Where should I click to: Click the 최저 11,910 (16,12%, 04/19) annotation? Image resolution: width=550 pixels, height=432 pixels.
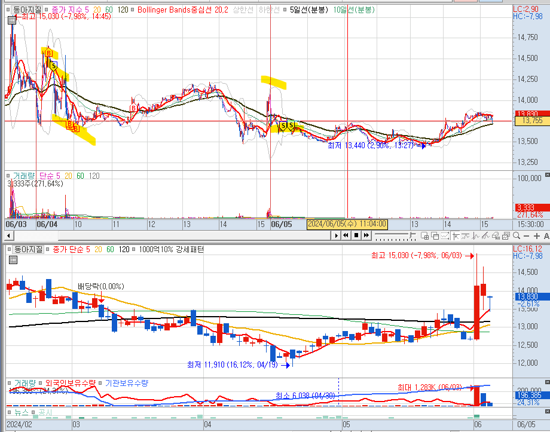point(233,364)
